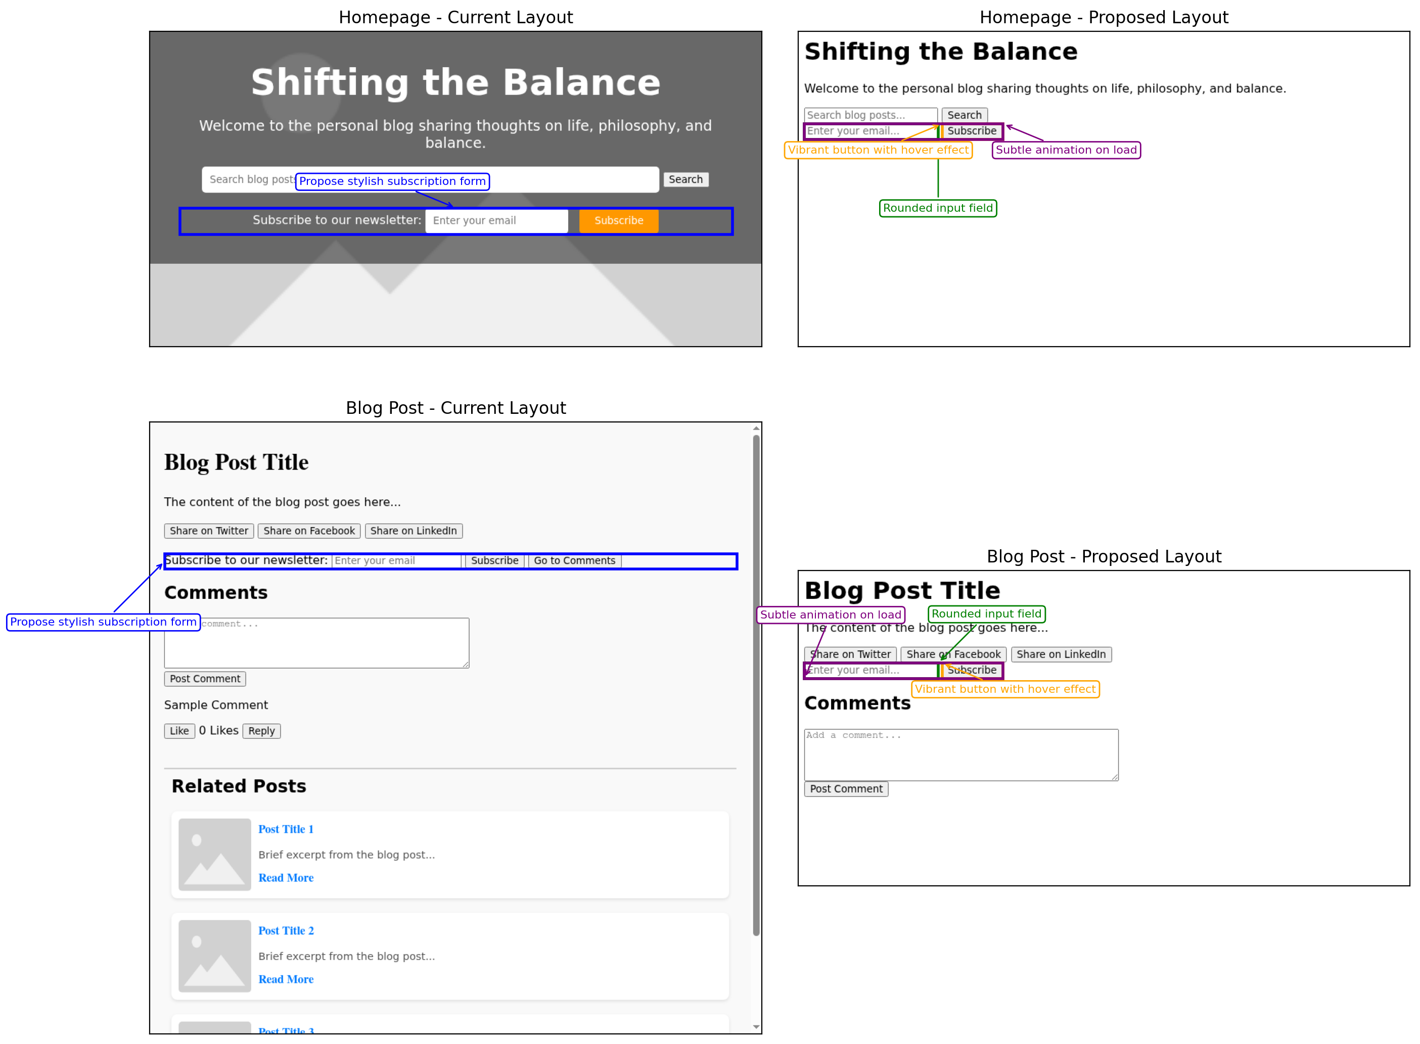Click Share on LinkedIn in current blog post
The width and height of the screenshot is (1420, 1044).
[413, 531]
